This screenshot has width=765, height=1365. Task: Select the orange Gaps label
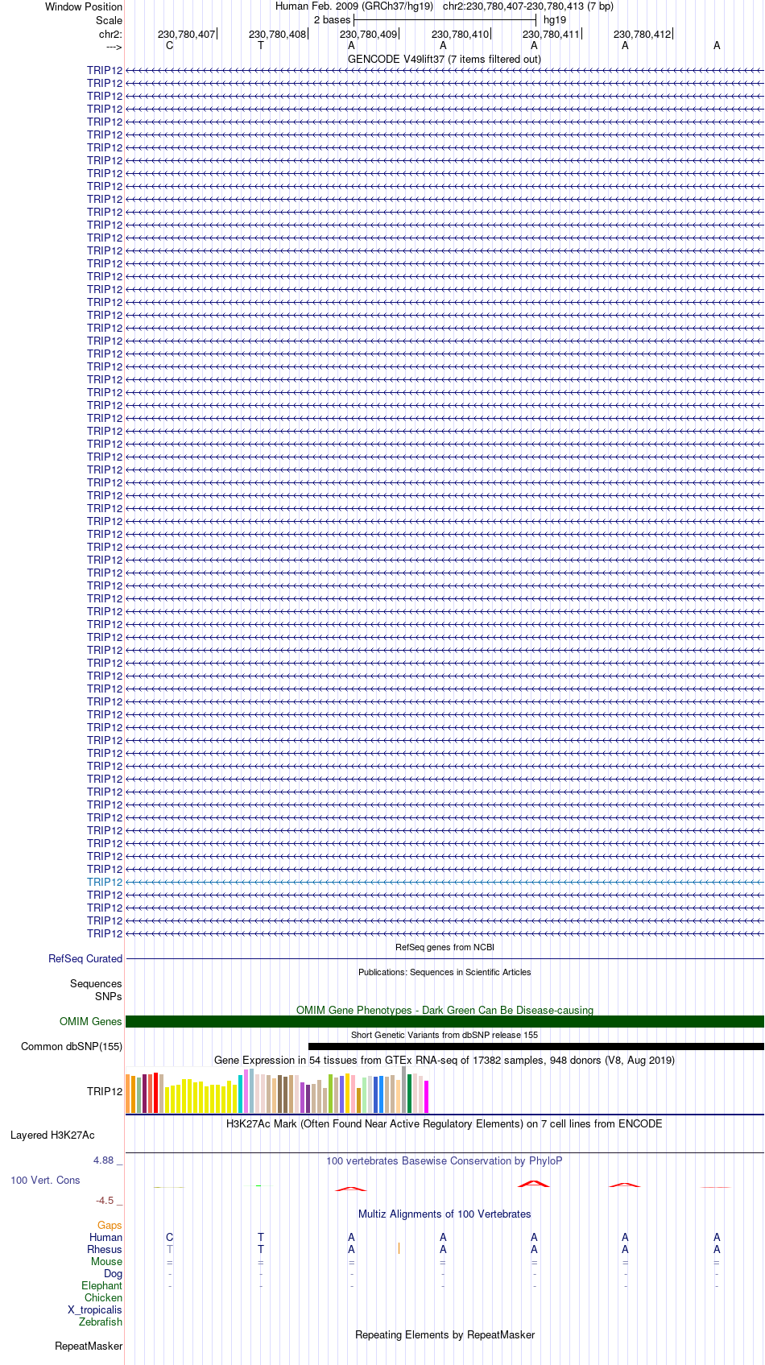(x=110, y=1225)
